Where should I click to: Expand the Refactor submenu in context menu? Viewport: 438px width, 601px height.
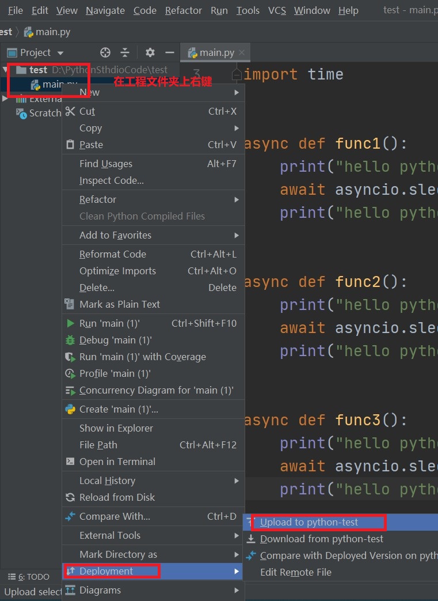click(x=153, y=199)
